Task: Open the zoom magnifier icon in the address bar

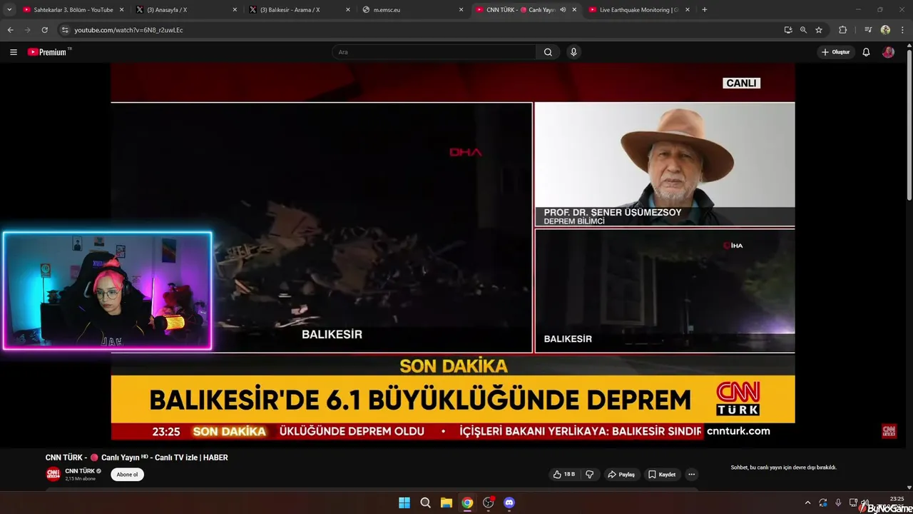Action: point(803,30)
